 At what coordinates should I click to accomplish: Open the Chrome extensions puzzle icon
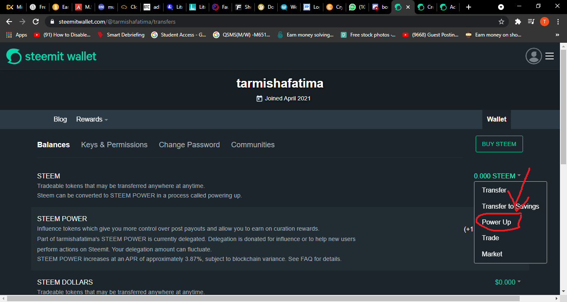point(518,22)
